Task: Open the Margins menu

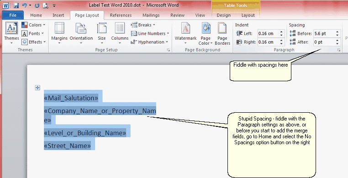Action: (x=59, y=33)
